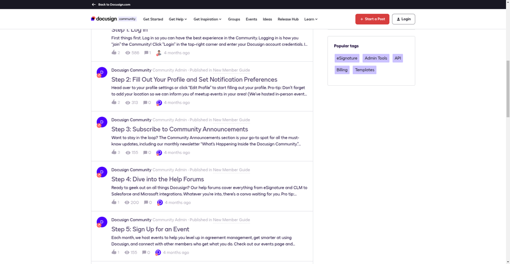Viewport: 510px width, 264px height.
Task: Open Step 4: Dive into the Help Forums
Action: pos(158,179)
